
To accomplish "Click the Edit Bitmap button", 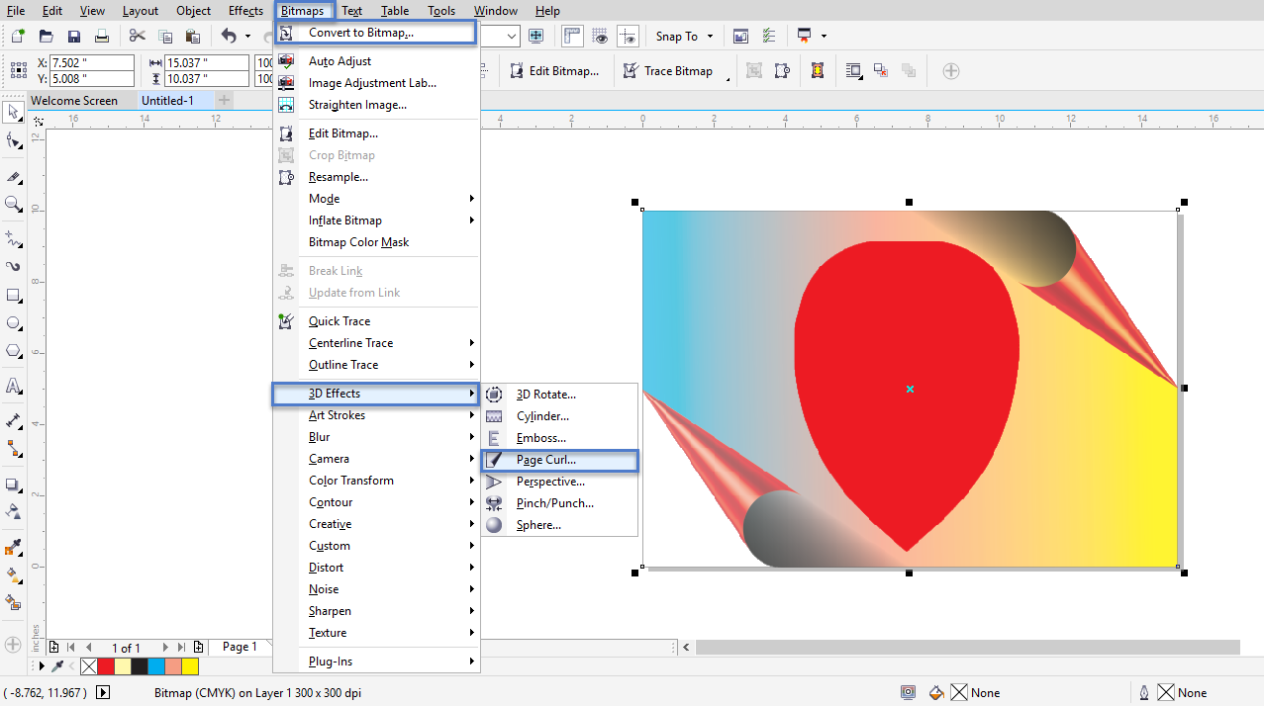I will (554, 70).
